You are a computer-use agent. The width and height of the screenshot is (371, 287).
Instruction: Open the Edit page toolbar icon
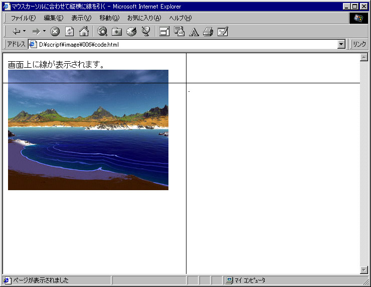tap(223, 31)
